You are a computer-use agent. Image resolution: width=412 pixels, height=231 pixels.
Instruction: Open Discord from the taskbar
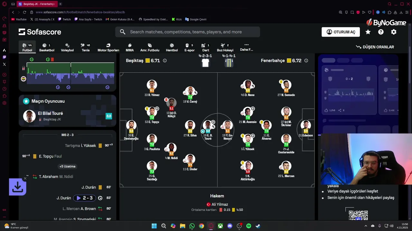pos(230,226)
